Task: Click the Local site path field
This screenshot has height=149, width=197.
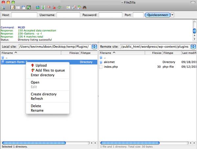Action: click(55, 47)
